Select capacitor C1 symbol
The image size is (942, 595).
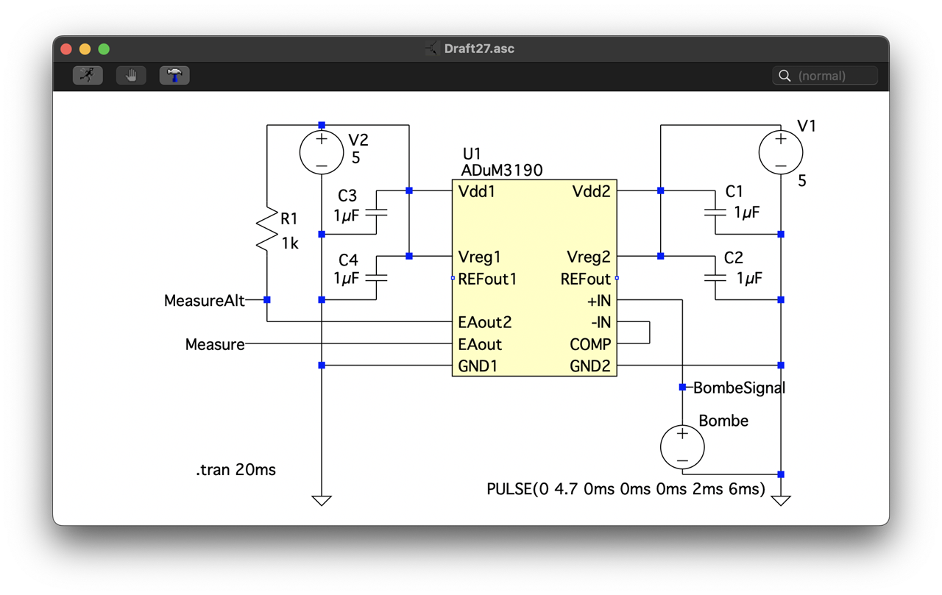(x=715, y=212)
